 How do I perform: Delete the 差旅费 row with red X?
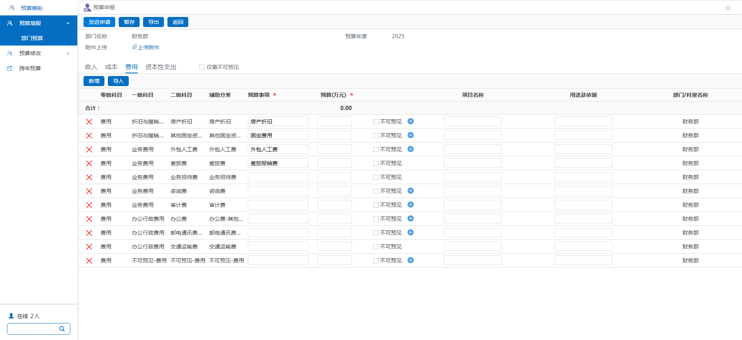(x=89, y=163)
